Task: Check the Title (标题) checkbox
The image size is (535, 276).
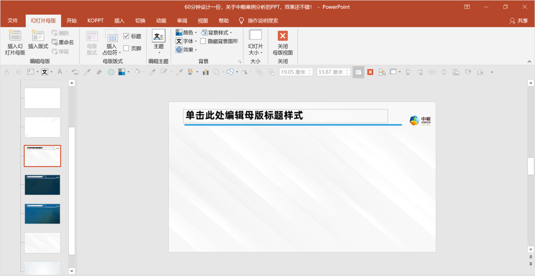Action: click(x=126, y=36)
